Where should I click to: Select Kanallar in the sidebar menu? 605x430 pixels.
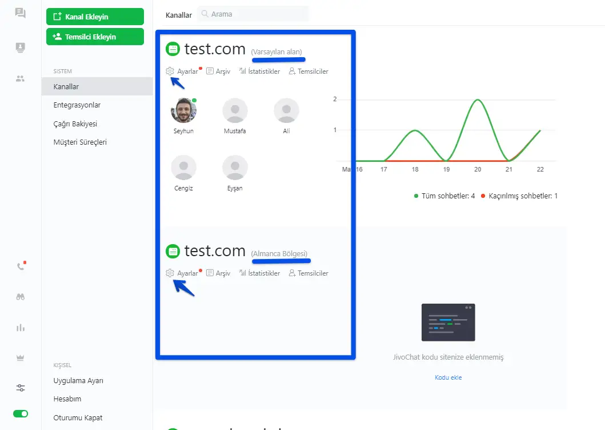pyautogui.click(x=97, y=86)
